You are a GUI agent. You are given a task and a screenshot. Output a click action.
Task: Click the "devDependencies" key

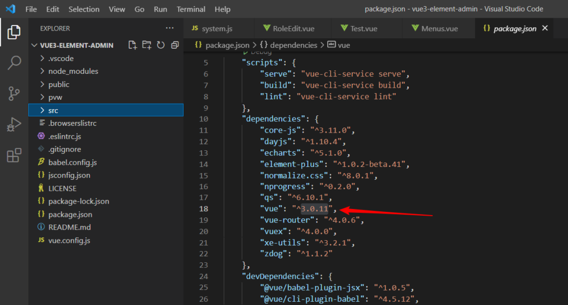(x=280, y=276)
